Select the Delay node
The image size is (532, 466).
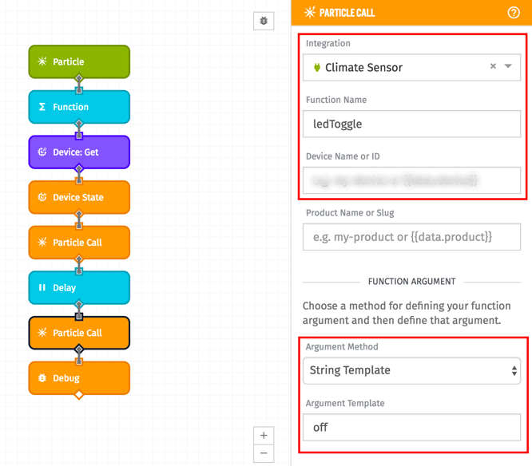[79, 287]
